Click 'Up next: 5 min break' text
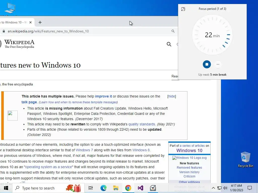The height and width of the screenshot is (193, 258). 212,75
